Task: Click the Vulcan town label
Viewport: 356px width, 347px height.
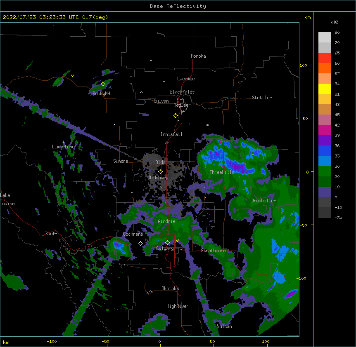Action: [x=224, y=326]
